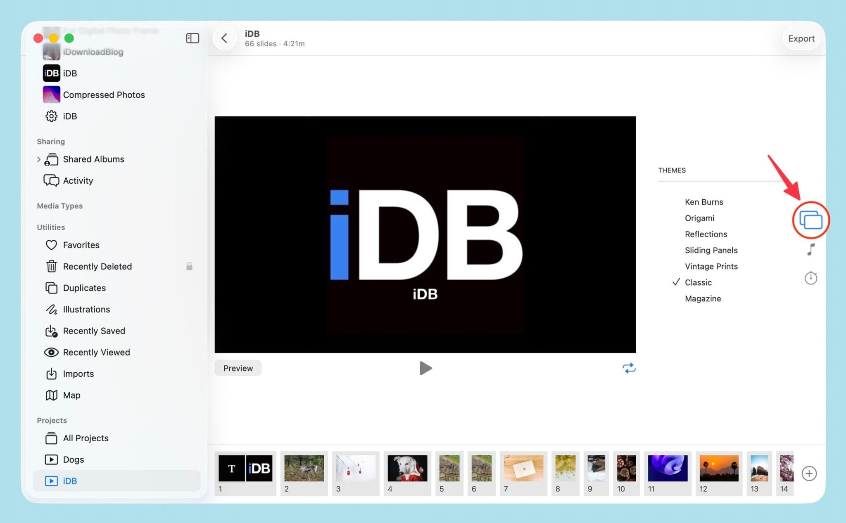Select the sunset slide thumbnail 12
Image resolution: width=846 pixels, height=523 pixels.
tap(719, 473)
